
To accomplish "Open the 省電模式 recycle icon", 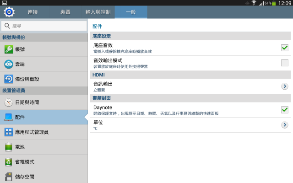I will pos(9,162).
